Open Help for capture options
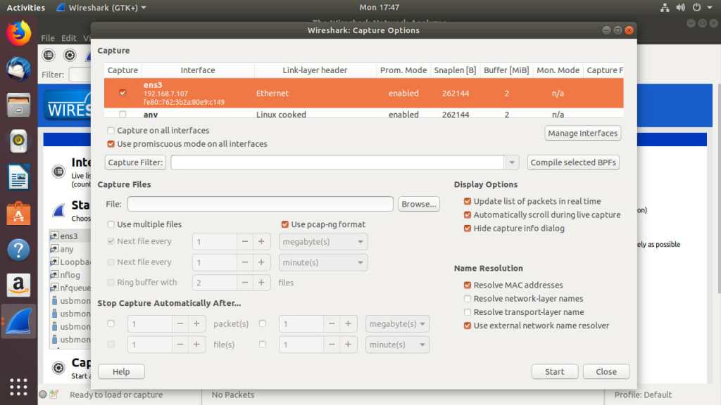The width and height of the screenshot is (721, 405). pos(121,371)
